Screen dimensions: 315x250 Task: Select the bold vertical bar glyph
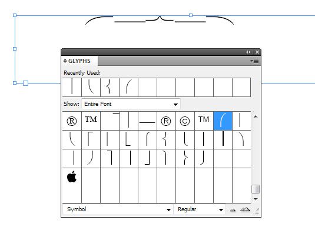(223, 139)
